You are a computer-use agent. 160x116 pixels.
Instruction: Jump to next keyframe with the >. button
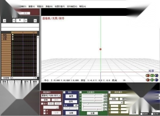point(35,20)
